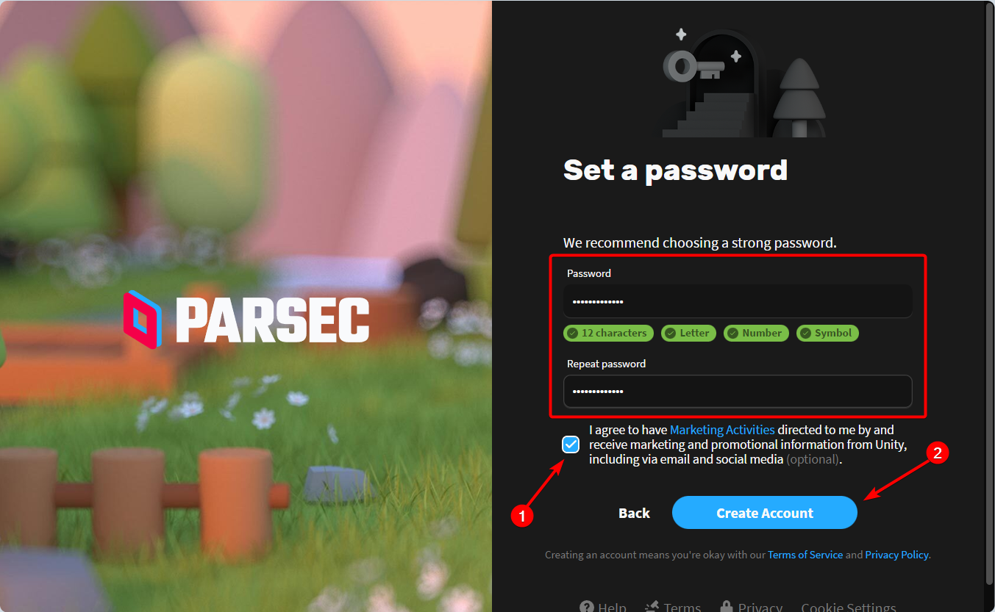Viewport: 995px width, 612px height.
Task: Click the Letter requirement checkmark badge
Action: (x=688, y=333)
